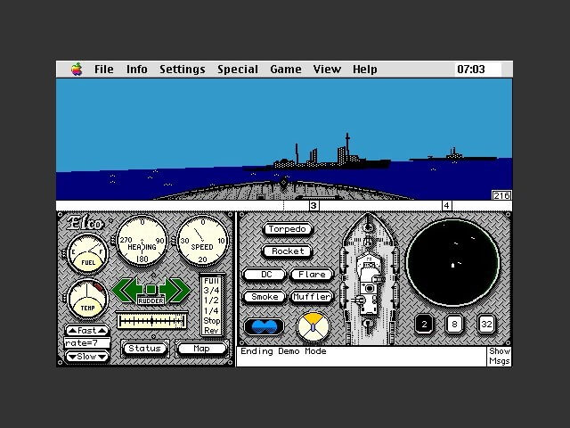Image resolution: width=570 pixels, height=428 pixels.
Task: Decrease game rate with Slow button
Action: 87,357
